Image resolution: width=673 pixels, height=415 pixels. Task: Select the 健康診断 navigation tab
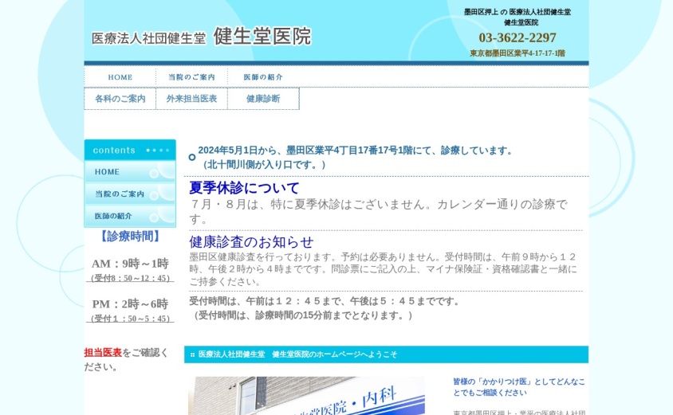tap(263, 99)
